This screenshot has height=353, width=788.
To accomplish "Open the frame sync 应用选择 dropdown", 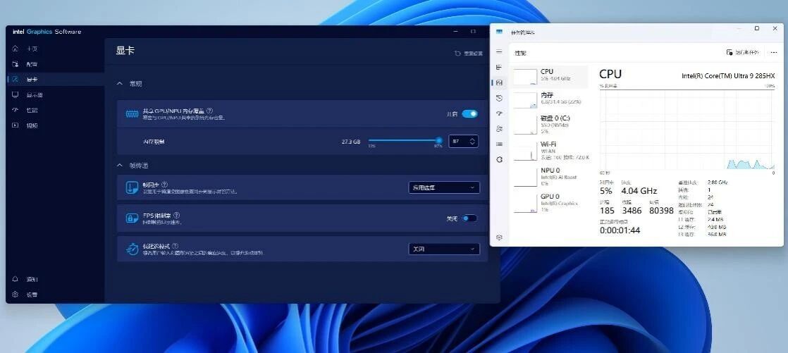I will (444, 187).
